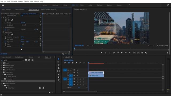Toggle animation stopwatch for Feather
171x96 pixels.
5,46
